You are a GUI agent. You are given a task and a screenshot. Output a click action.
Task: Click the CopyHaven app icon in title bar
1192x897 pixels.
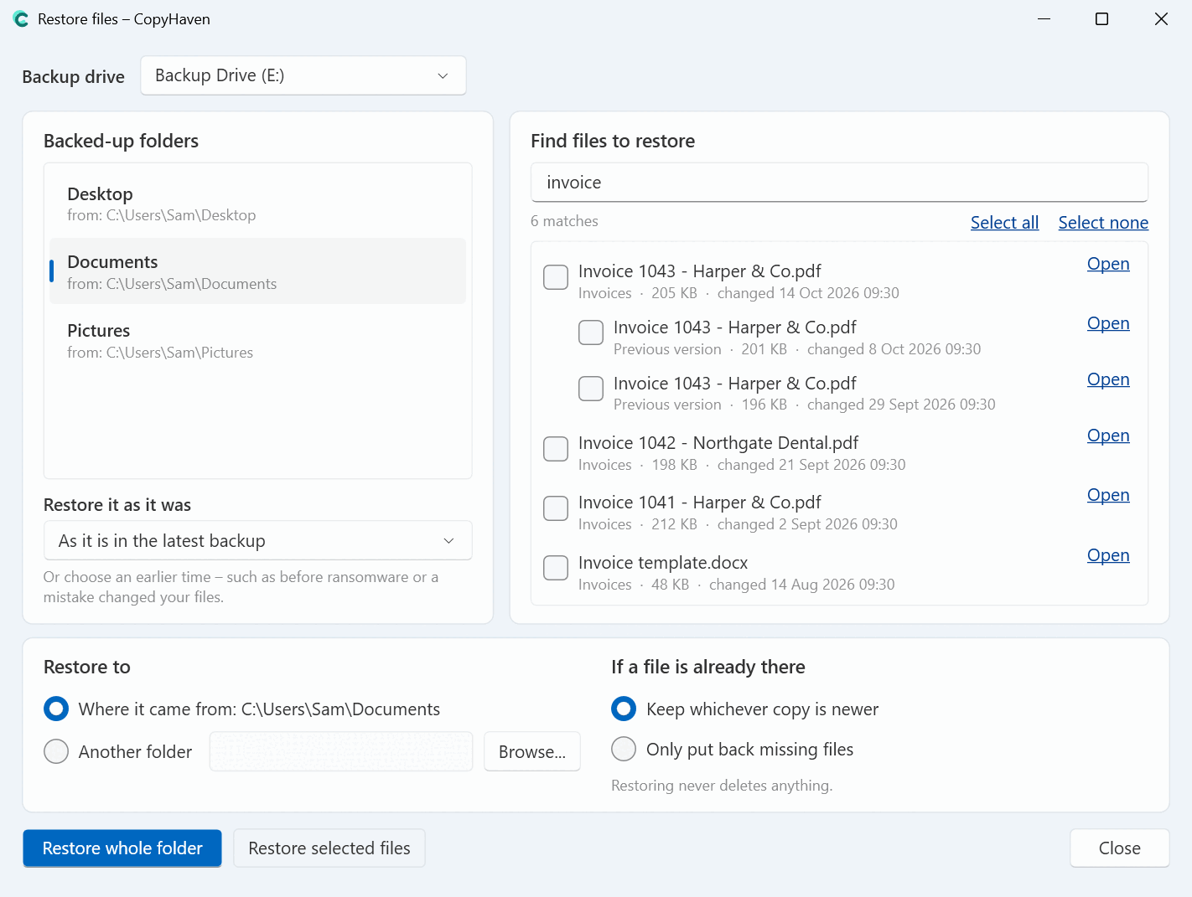(21, 19)
